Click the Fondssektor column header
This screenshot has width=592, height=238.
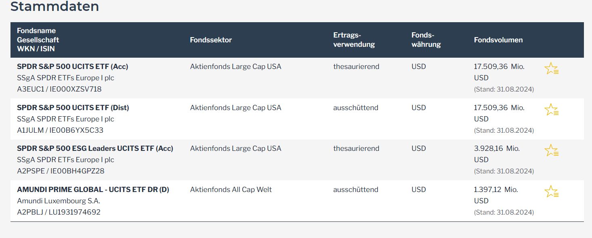point(211,40)
